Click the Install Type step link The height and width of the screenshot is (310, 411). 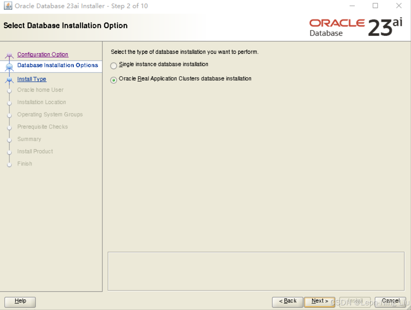tap(32, 79)
